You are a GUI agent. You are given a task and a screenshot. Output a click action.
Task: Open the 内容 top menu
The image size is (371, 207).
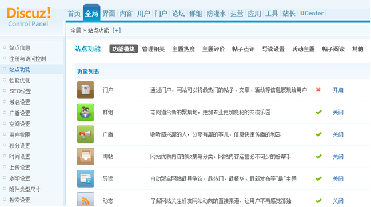126,14
